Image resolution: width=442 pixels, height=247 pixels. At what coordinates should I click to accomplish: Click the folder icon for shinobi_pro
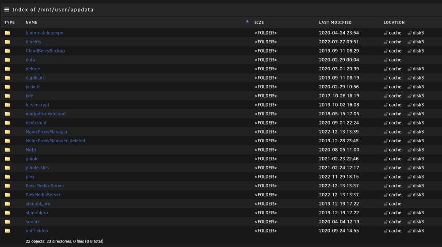8,204
